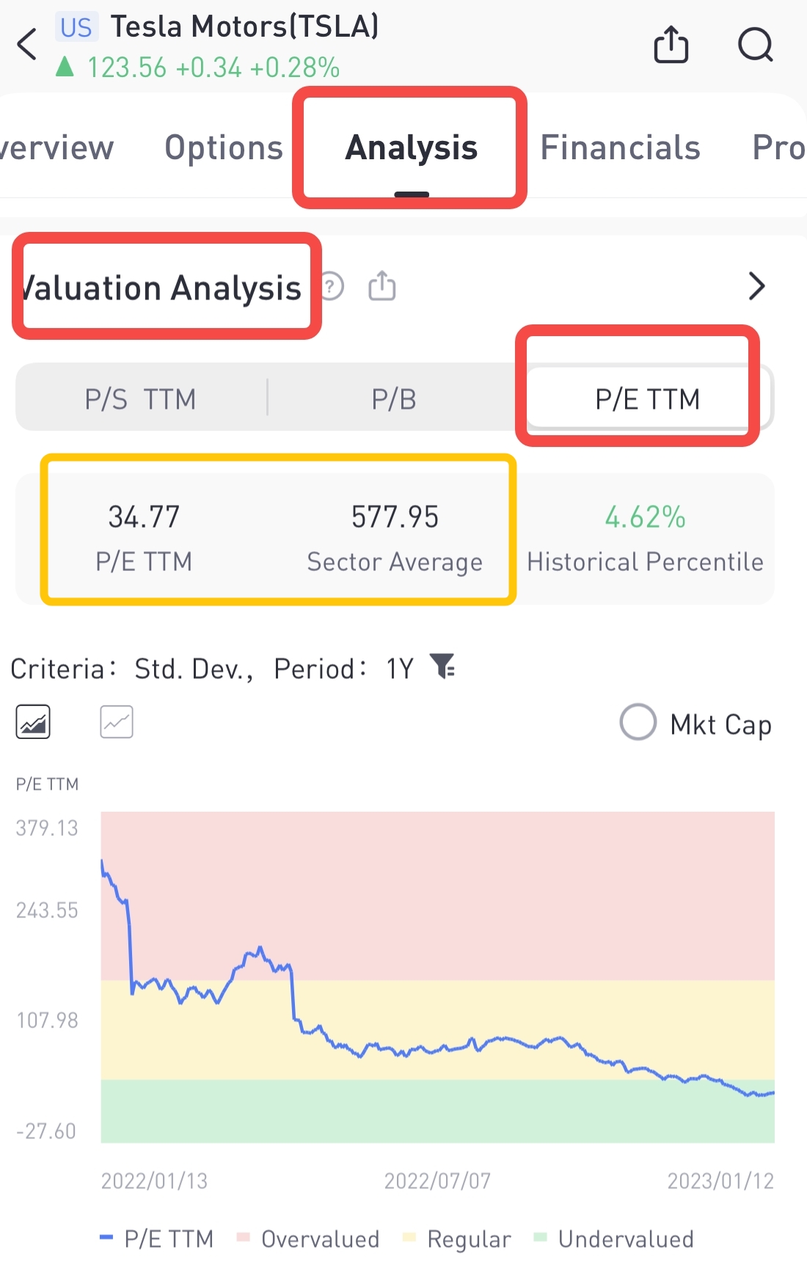Switch to the plain line chart view
807x1266 pixels.
coord(117,722)
